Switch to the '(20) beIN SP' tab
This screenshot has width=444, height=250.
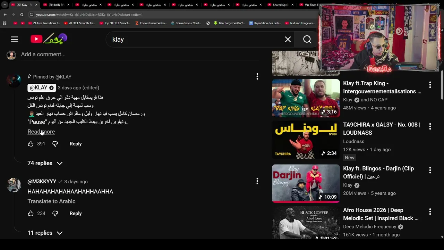pyautogui.click(x=56, y=5)
